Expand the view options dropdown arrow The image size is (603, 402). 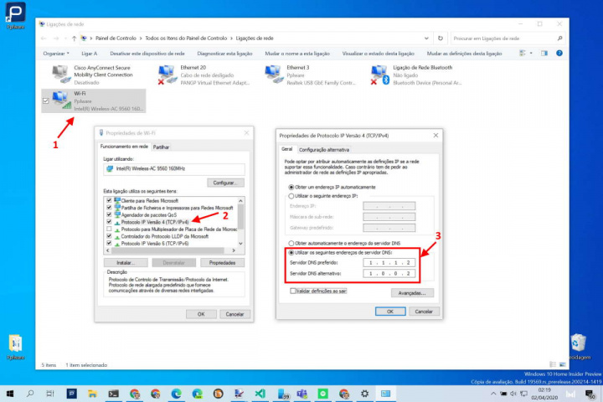click(531, 53)
